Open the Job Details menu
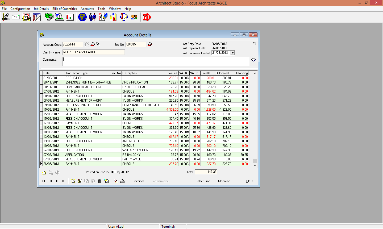 [41, 9]
